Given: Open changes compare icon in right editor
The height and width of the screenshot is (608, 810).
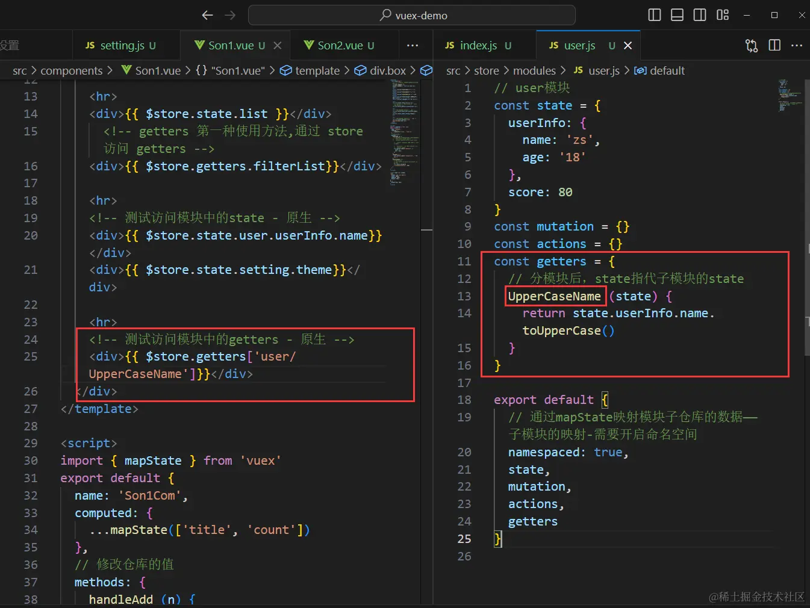Looking at the screenshot, I should tap(752, 46).
